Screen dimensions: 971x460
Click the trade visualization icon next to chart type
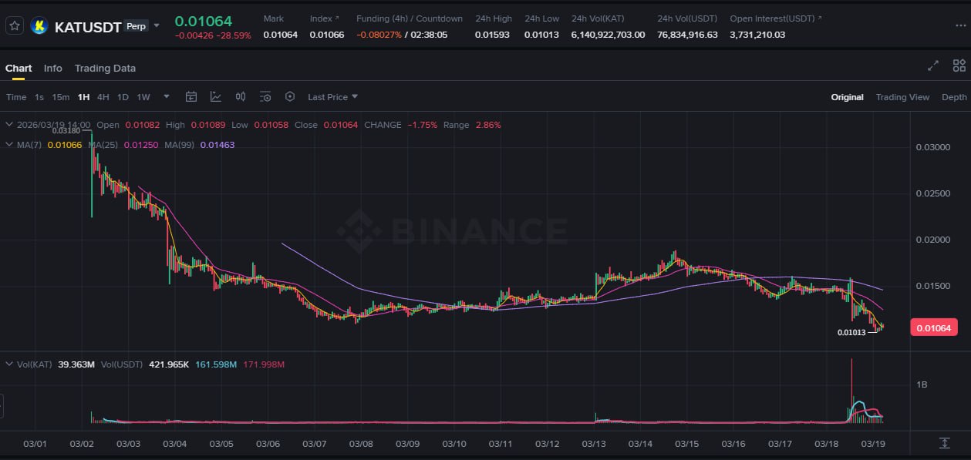click(x=240, y=96)
